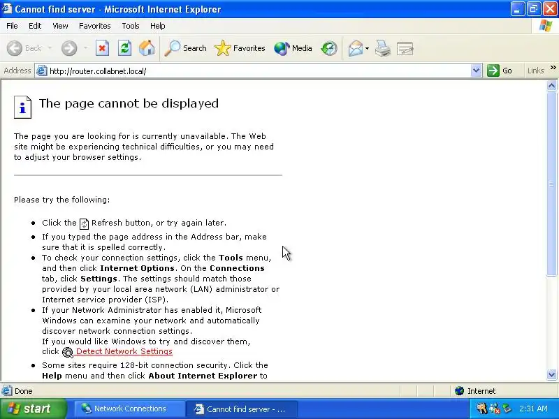Viewport: 559px width, 419px height.
Task: Click the Windows flag logo in menu bar
Action: [x=546, y=26]
